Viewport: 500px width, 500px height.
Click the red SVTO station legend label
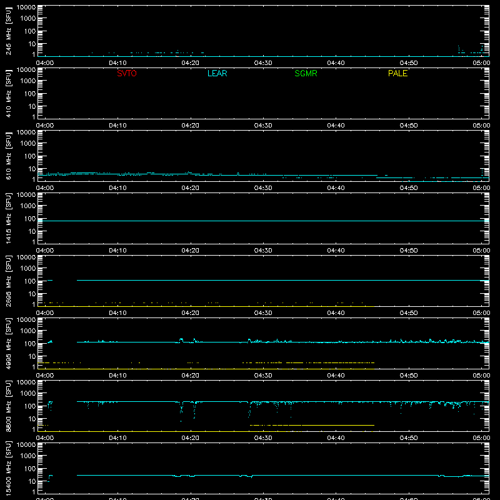[x=127, y=73]
